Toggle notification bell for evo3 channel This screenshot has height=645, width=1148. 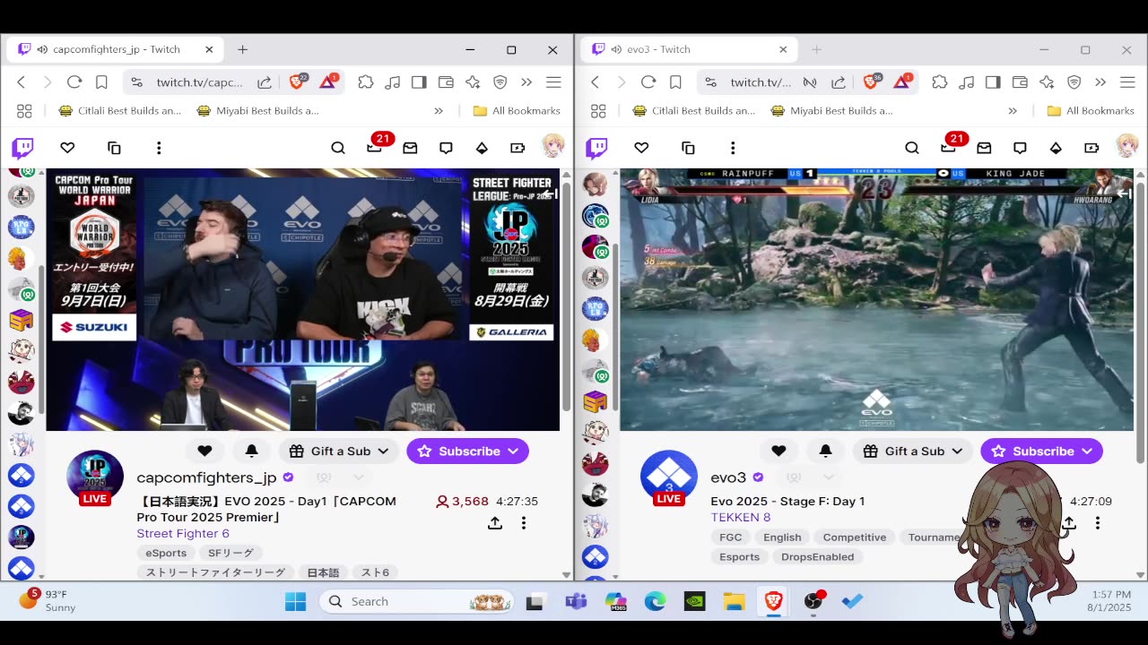click(x=825, y=451)
